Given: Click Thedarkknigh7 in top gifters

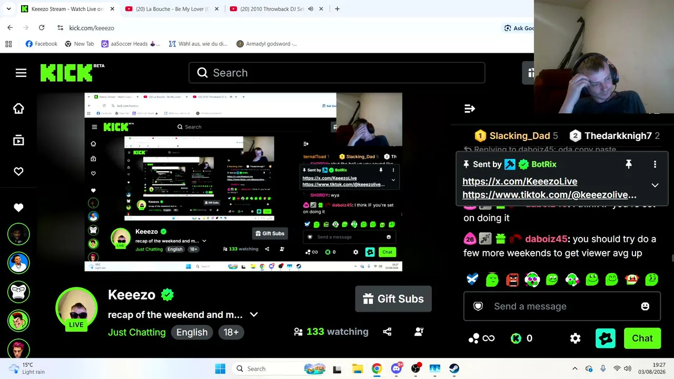Looking at the screenshot, I should (x=618, y=136).
